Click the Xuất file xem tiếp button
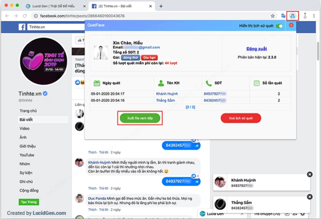 pos(140,118)
